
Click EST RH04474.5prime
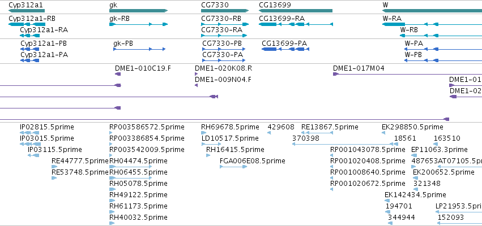coord(131,167)
